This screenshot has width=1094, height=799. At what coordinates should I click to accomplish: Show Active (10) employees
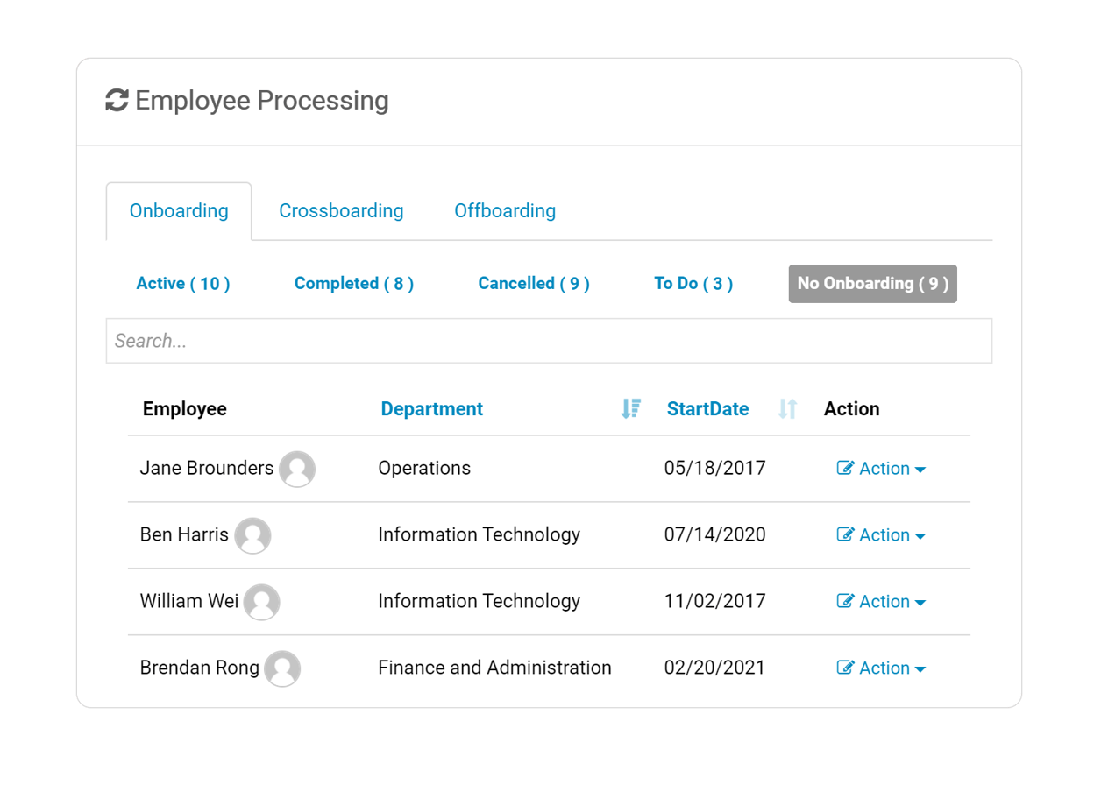click(182, 283)
